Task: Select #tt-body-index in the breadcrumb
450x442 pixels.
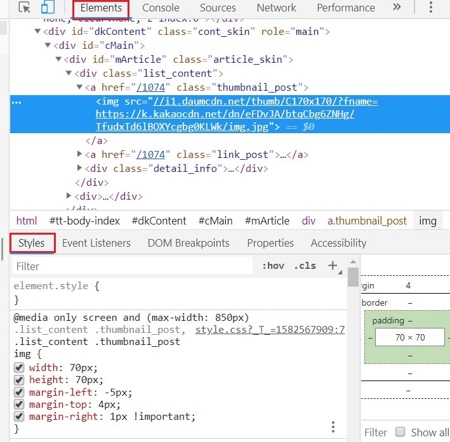Action: pyautogui.click(x=84, y=221)
